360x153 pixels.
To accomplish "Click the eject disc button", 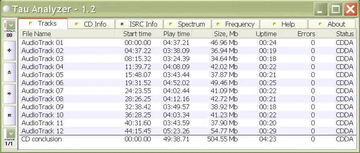I will 9,72.
